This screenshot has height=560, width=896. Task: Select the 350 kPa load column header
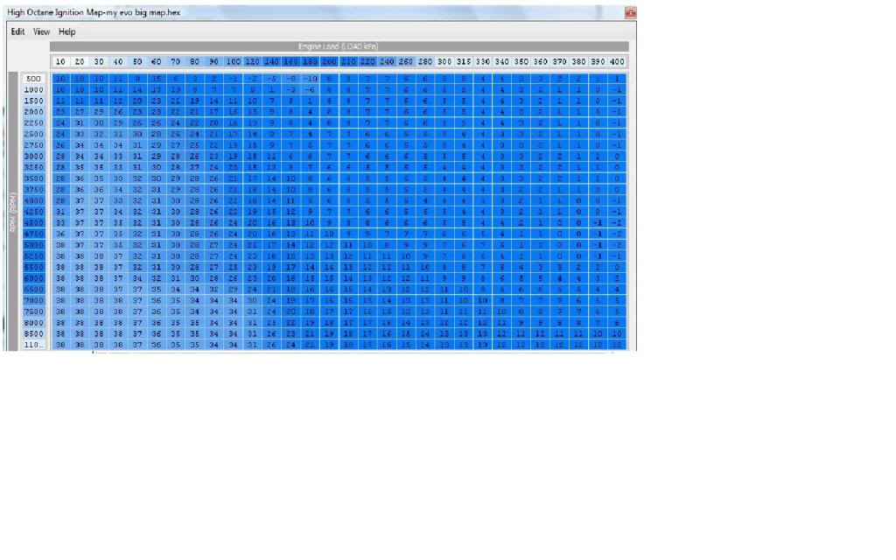click(521, 62)
